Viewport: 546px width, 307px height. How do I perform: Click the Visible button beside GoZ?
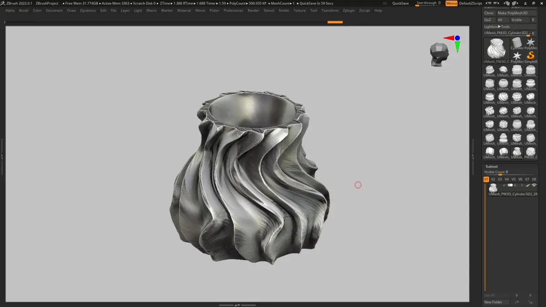(520, 20)
